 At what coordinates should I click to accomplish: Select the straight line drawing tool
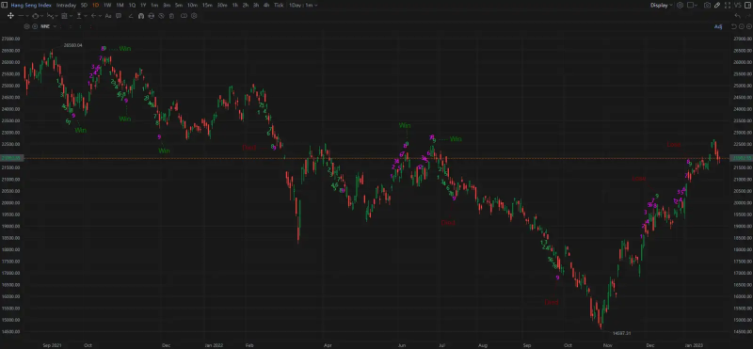click(x=21, y=16)
